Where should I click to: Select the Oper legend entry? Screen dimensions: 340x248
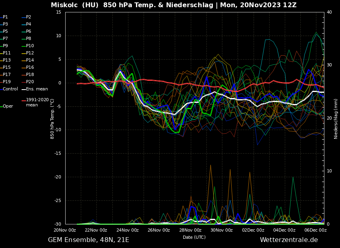(x=8, y=106)
